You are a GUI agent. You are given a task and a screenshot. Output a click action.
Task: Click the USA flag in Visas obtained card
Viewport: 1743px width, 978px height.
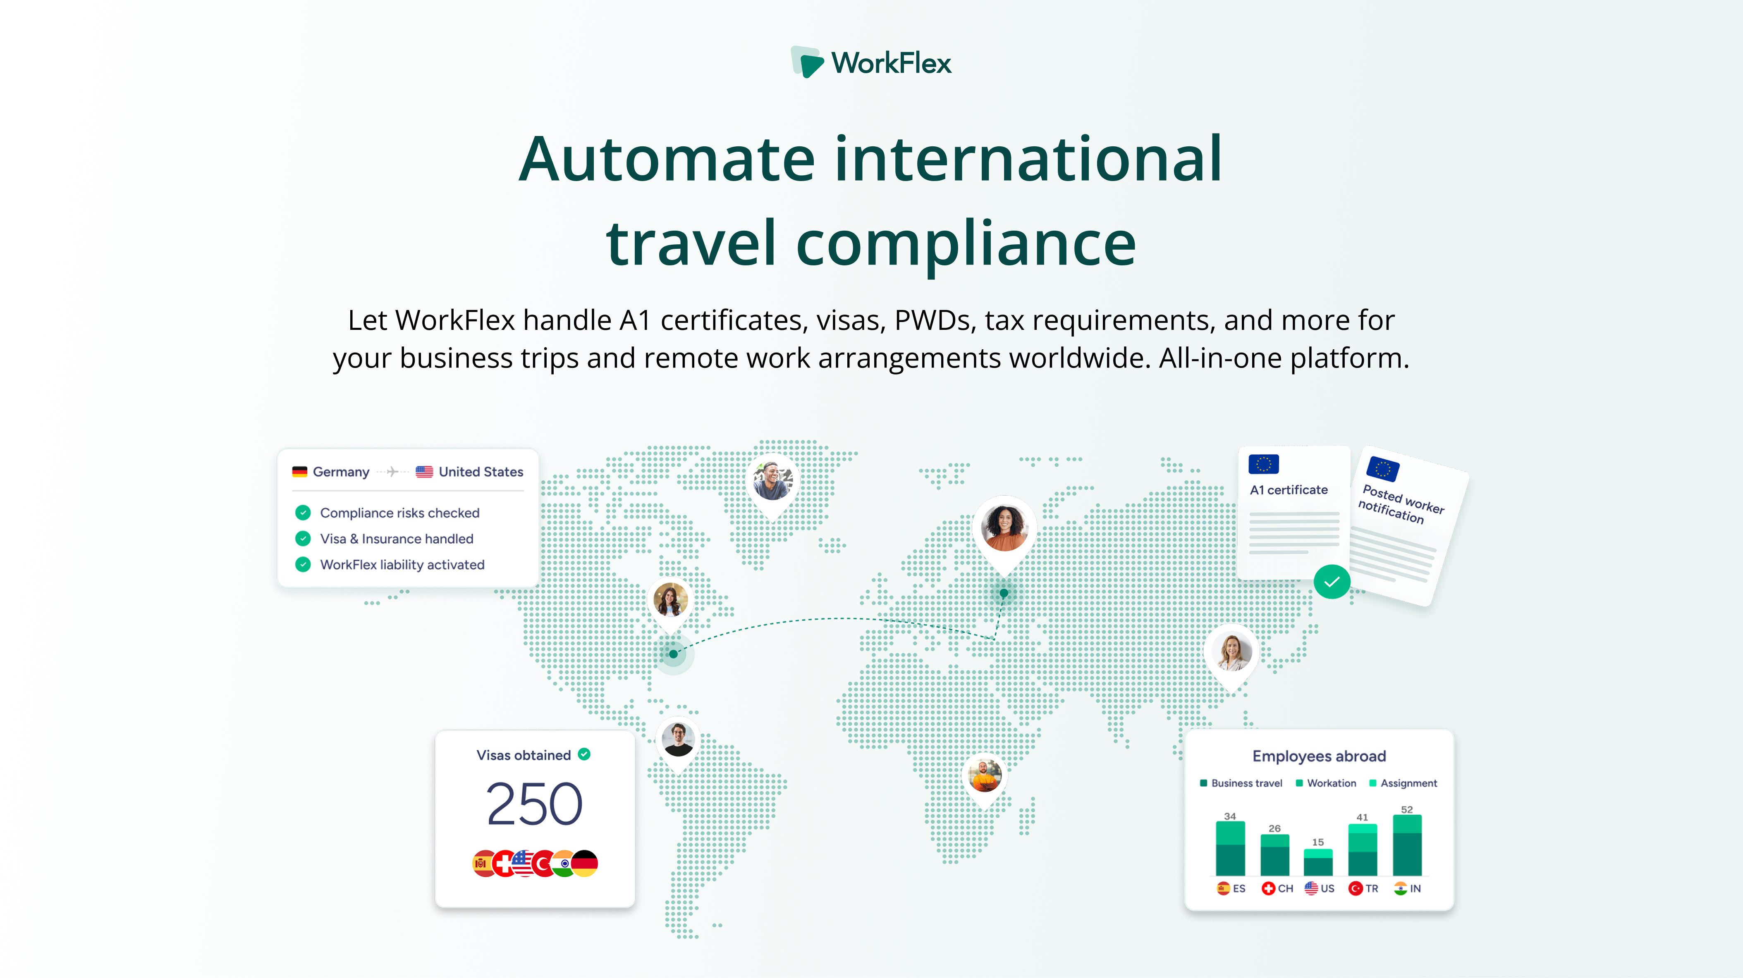524,863
